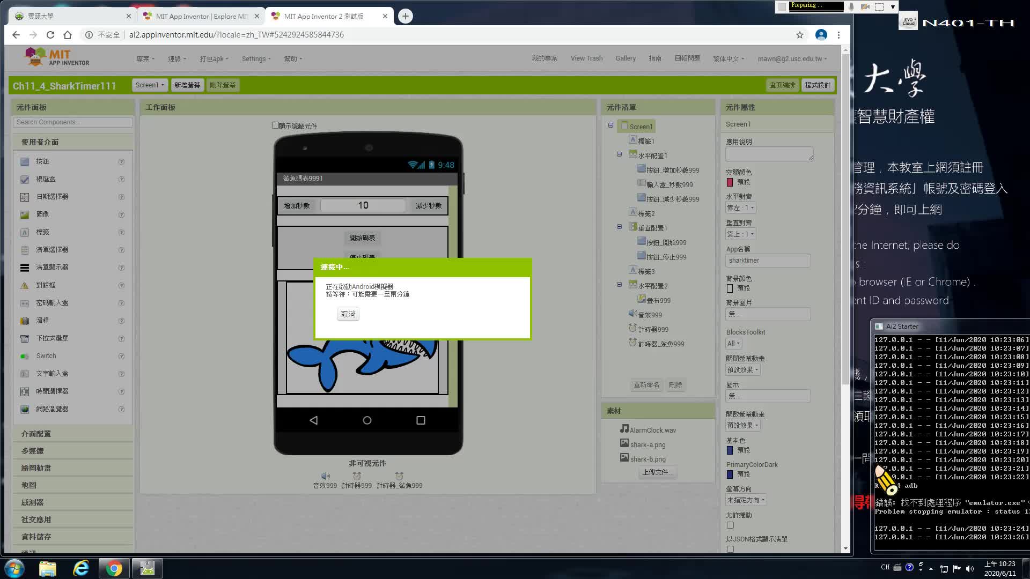Select the 音效999 non-visible sound icon
Screen dimensions: 1030x579
325,476
